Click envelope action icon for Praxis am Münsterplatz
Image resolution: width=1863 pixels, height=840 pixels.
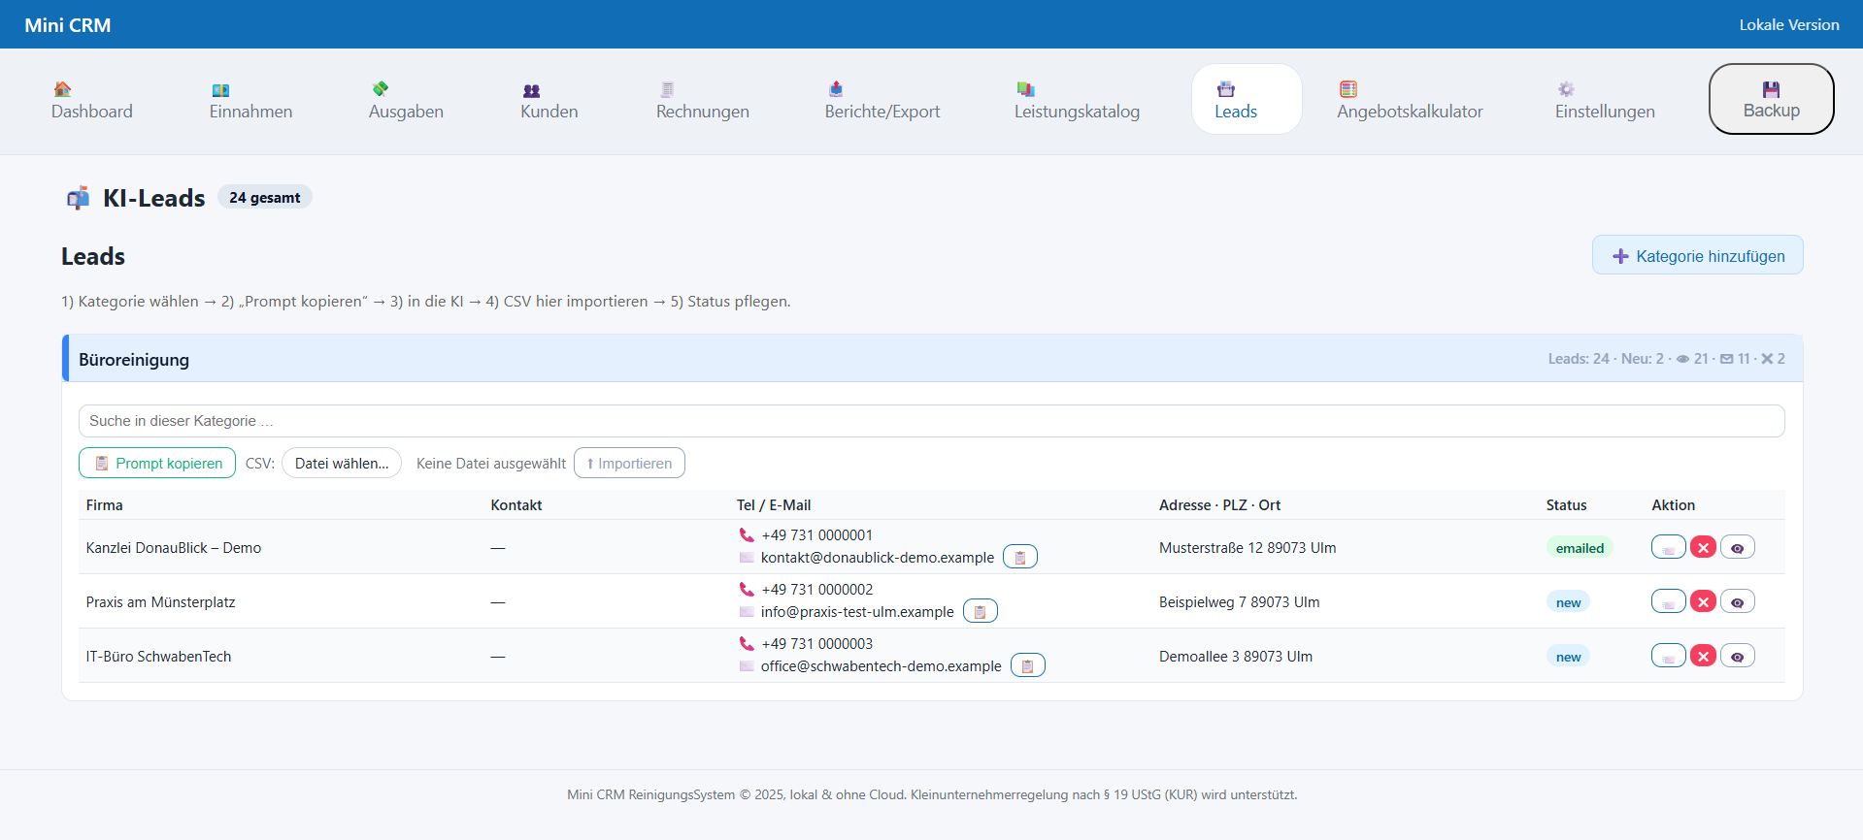point(1668,602)
